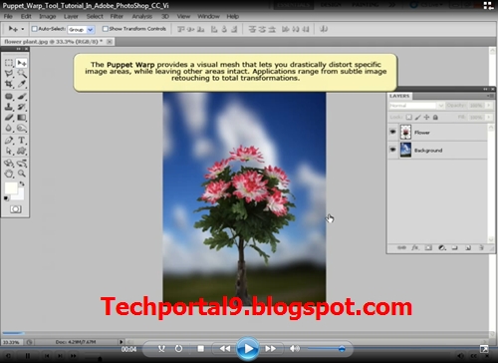498x363 pixels.
Task: Delete the selected layer
Action: point(481,247)
